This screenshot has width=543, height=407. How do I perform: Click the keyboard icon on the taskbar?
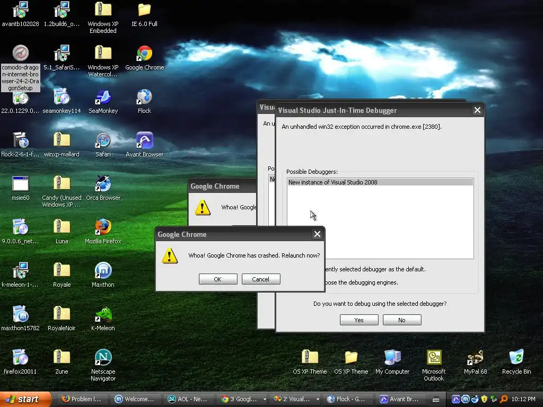point(436,400)
